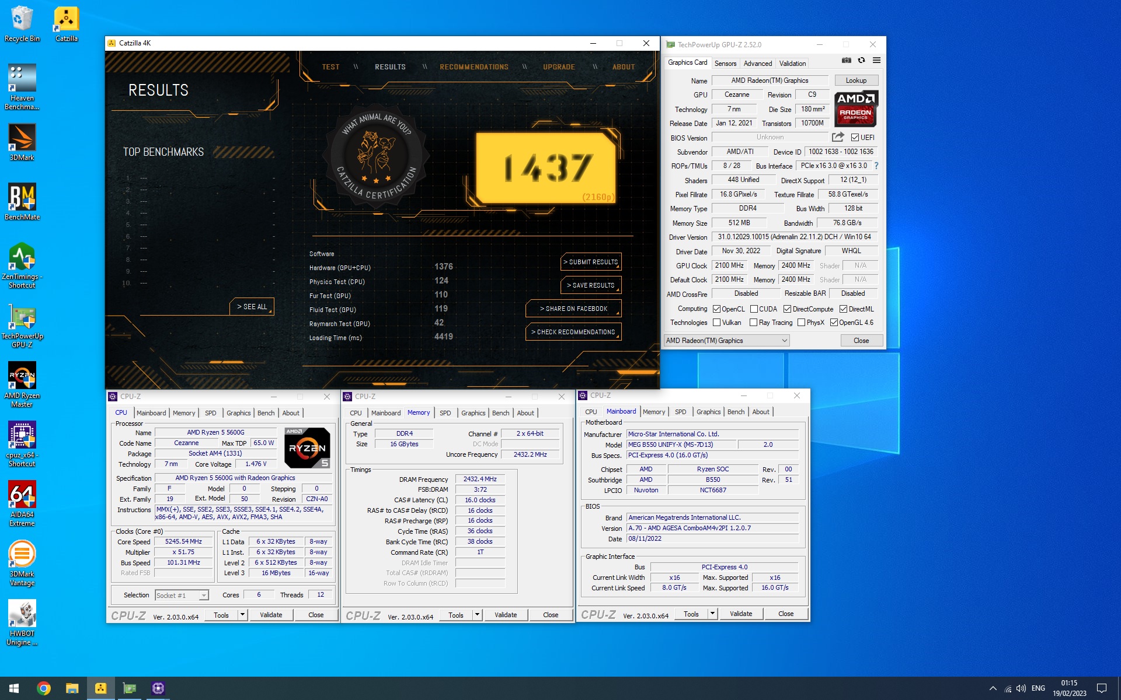The height and width of the screenshot is (700, 1121).
Task: Switch to the Advanced tab in GPU-Z
Action: pos(757,64)
